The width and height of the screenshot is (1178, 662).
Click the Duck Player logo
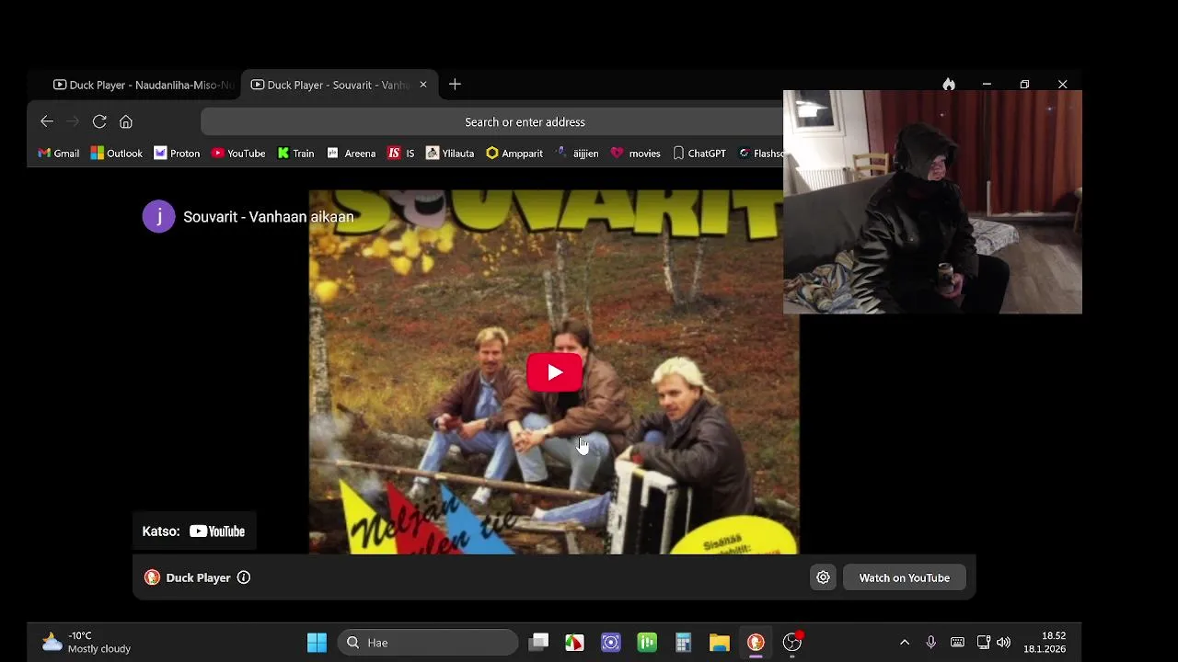152,577
